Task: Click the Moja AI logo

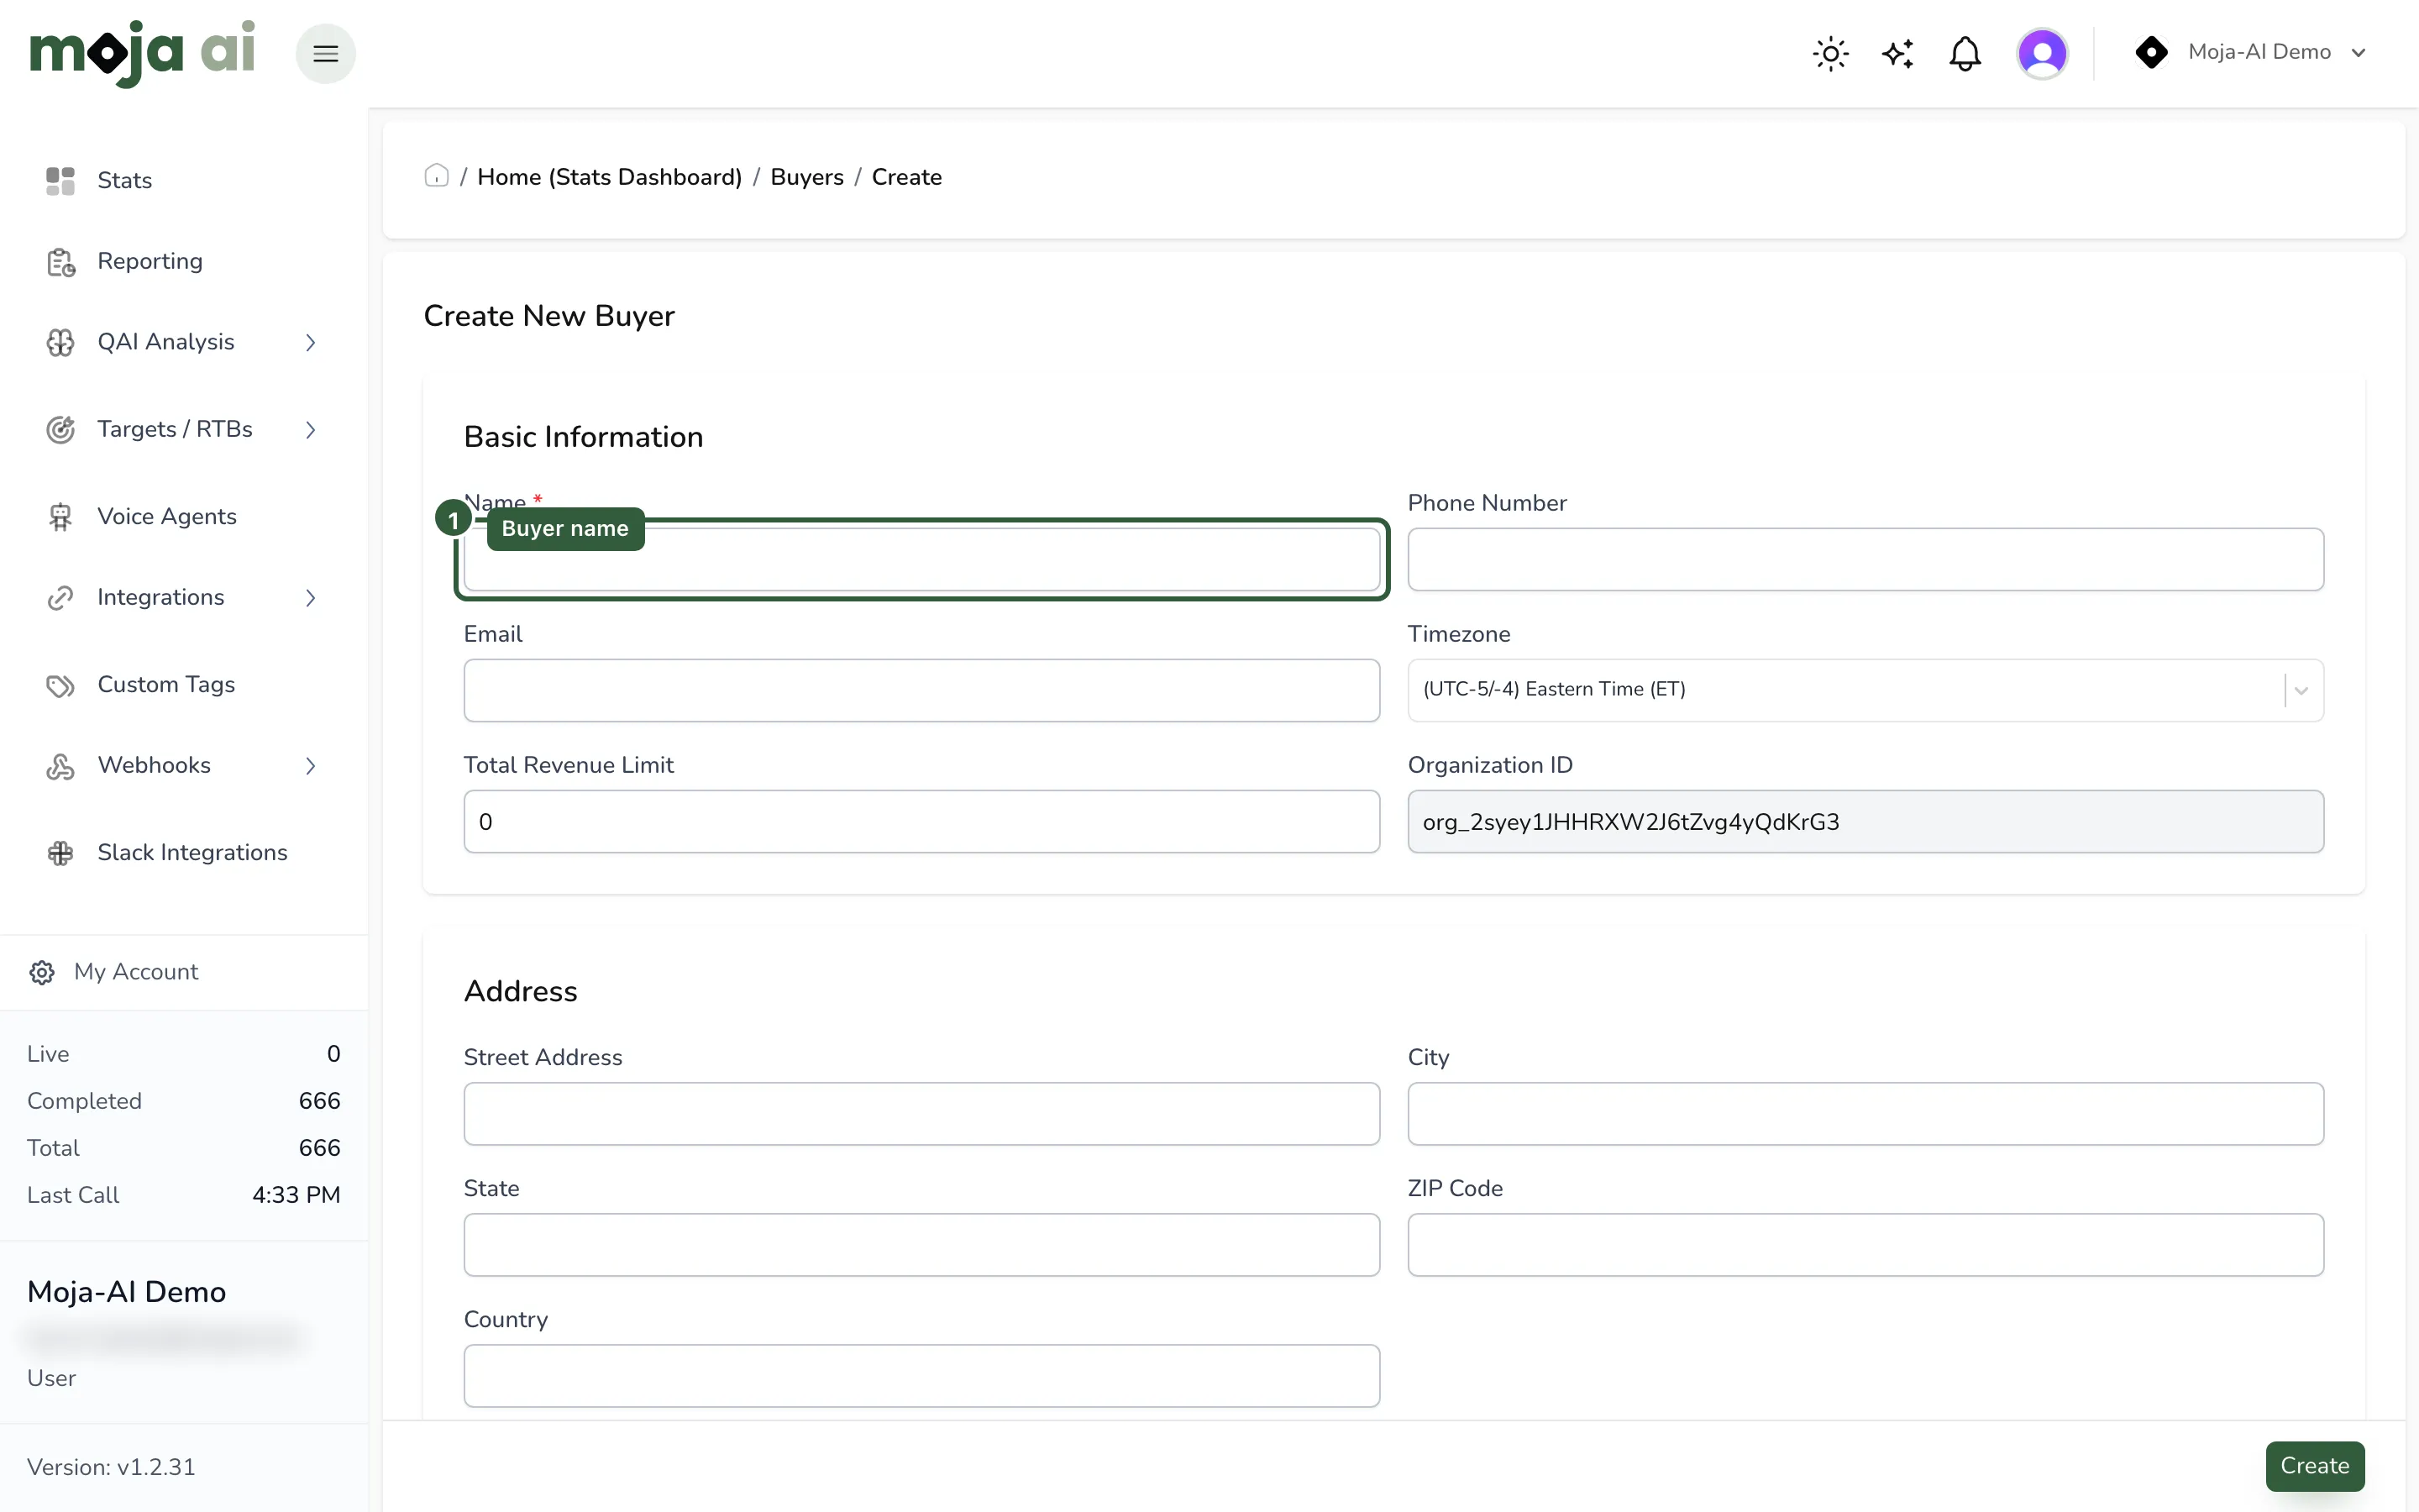Action: point(142,53)
